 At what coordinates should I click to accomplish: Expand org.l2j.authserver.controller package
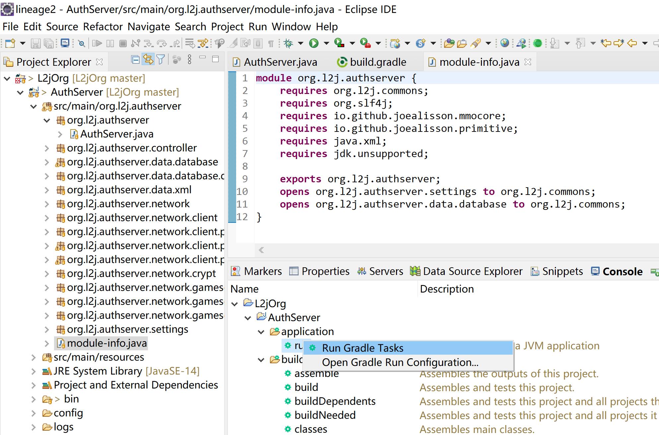click(x=47, y=148)
